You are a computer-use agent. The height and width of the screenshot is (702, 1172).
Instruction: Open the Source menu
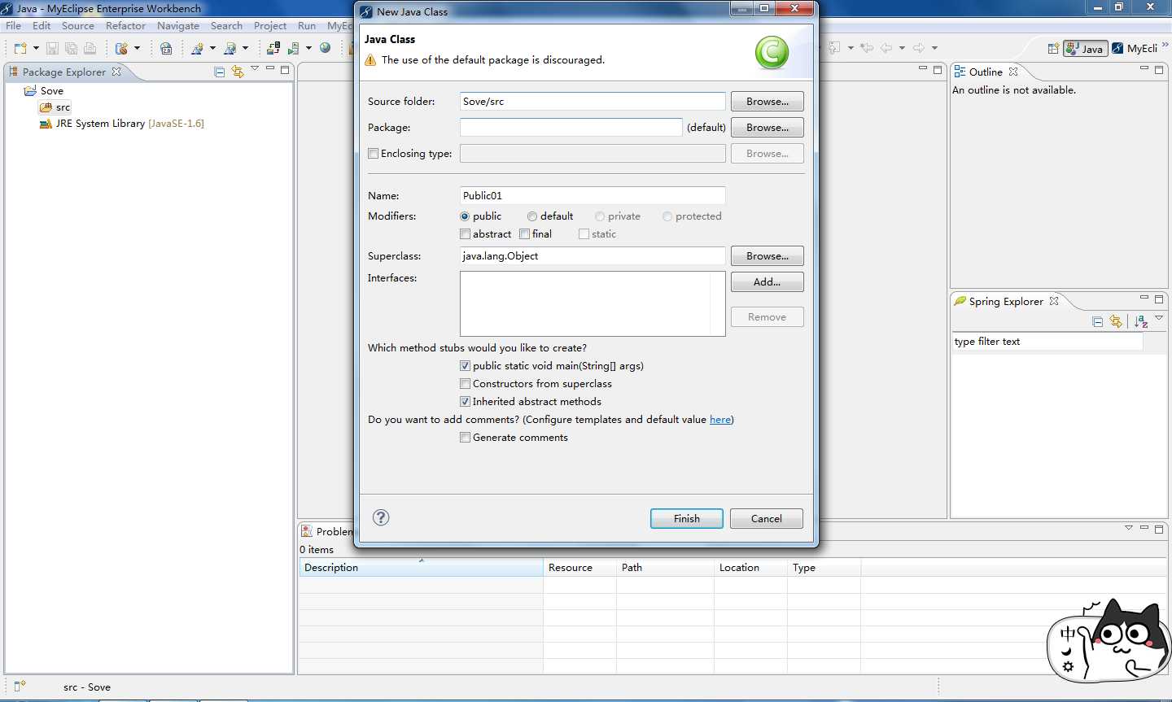(x=78, y=26)
